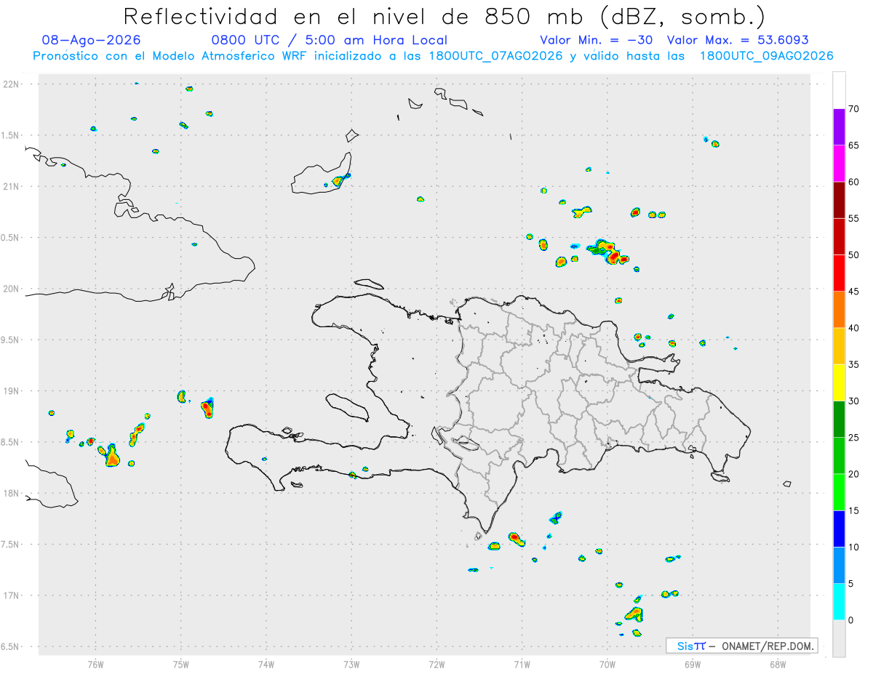Click the dark green 25 to 30 legend color
Viewport: 873px width, 674px height.
tap(839, 420)
